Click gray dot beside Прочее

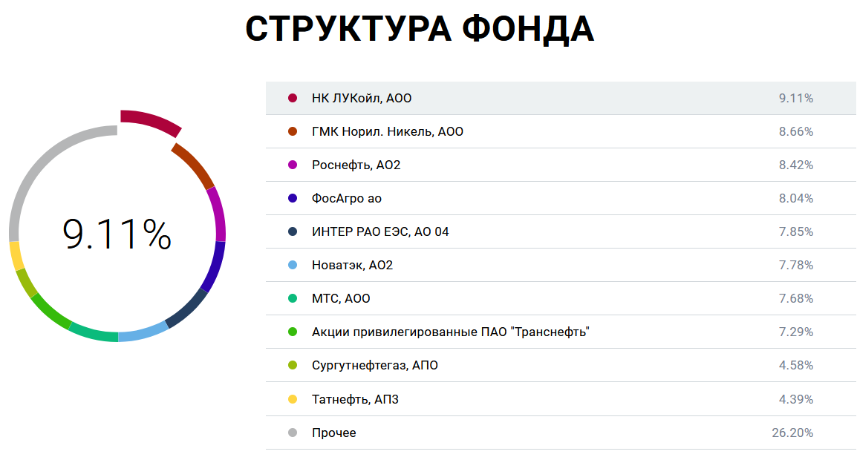tap(293, 433)
